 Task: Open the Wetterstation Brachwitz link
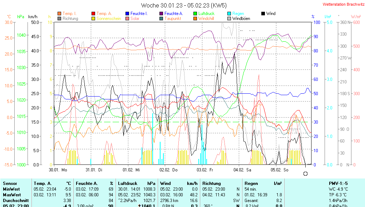coord(341,5)
